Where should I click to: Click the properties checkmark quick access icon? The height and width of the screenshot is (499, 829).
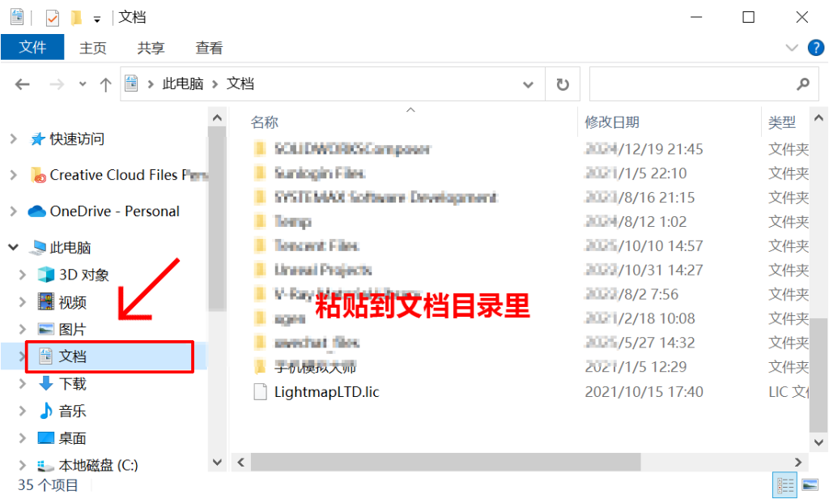coord(53,18)
